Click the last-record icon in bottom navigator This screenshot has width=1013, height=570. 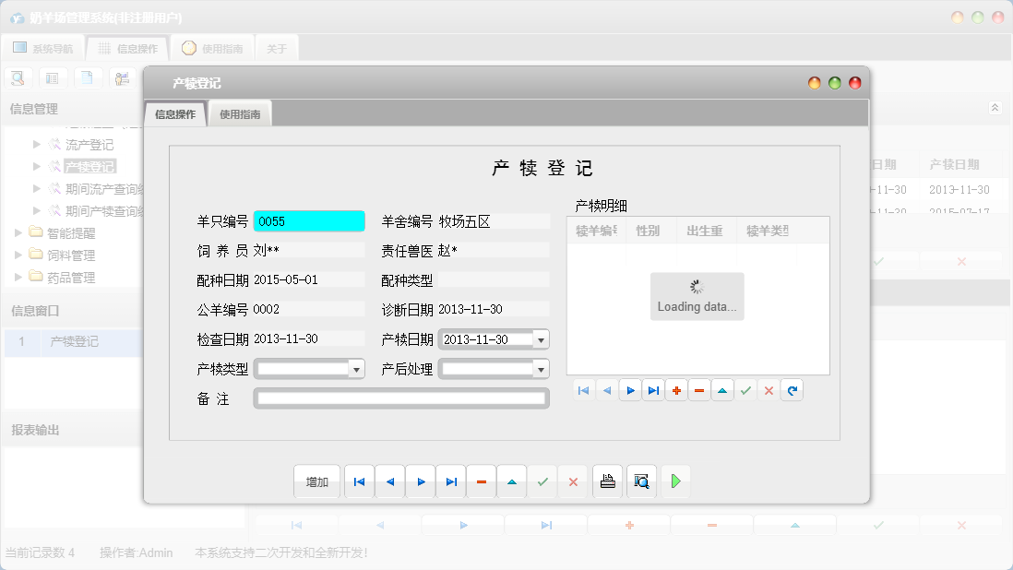click(450, 481)
